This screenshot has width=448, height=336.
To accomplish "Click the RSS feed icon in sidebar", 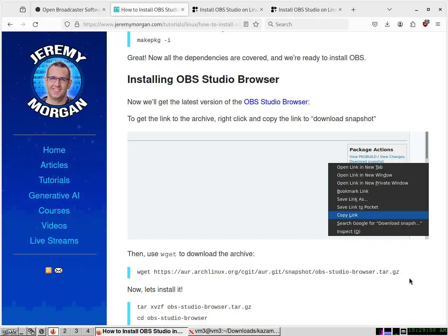I will pyautogui.click(x=49, y=270).
